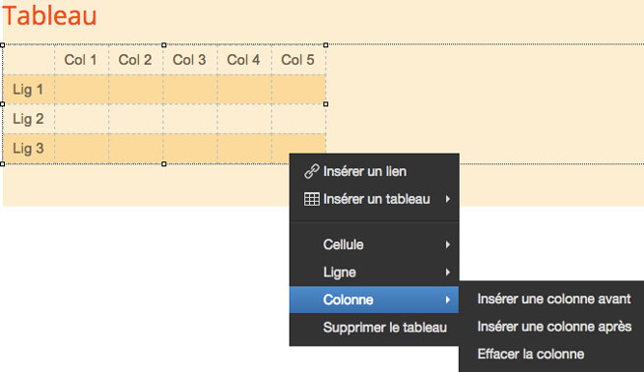The height and width of the screenshot is (372, 644).
Task: Open the Colonne menu entry
Action: click(x=374, y=300)
